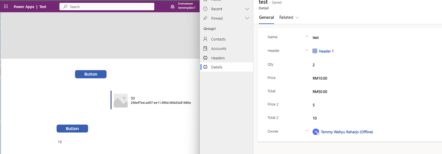This screenshot has height=154, width=442.
Task: Click the image placeholder in gallery item
Action: pos(121,101)
